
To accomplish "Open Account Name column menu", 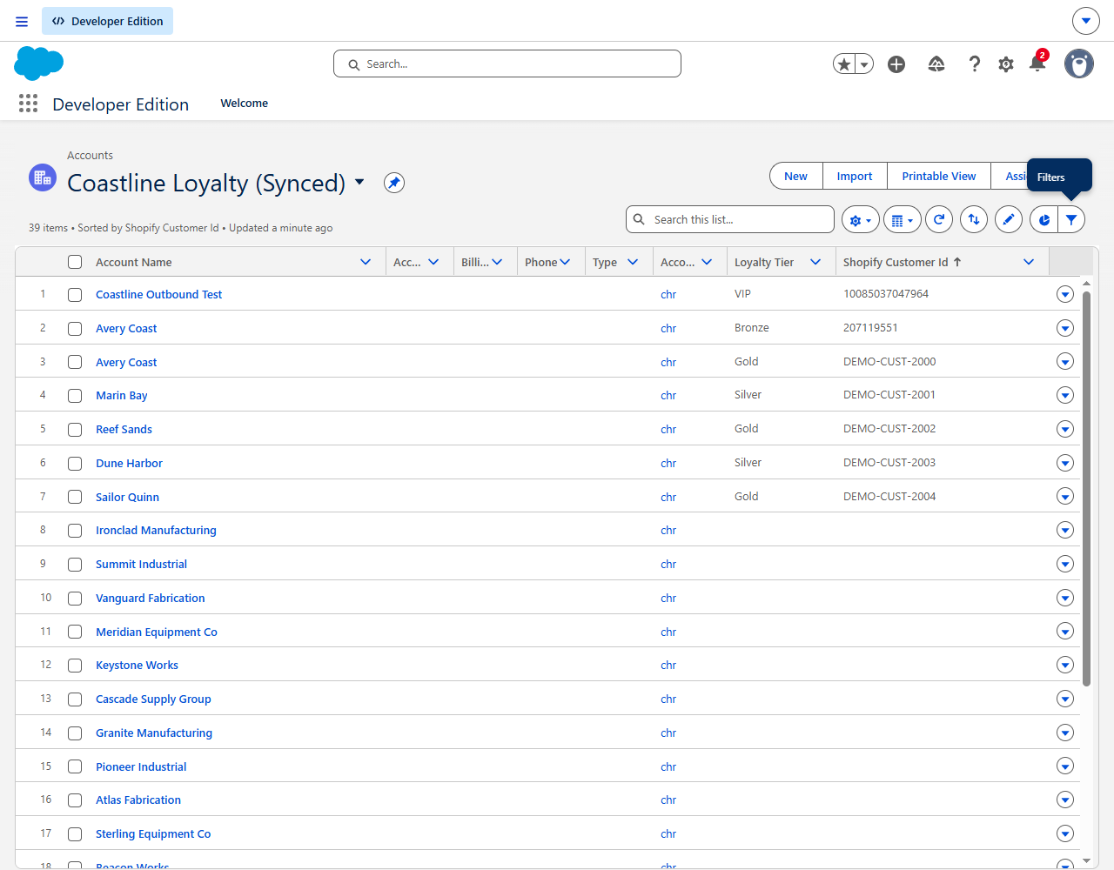I will (x=366, y=262).
